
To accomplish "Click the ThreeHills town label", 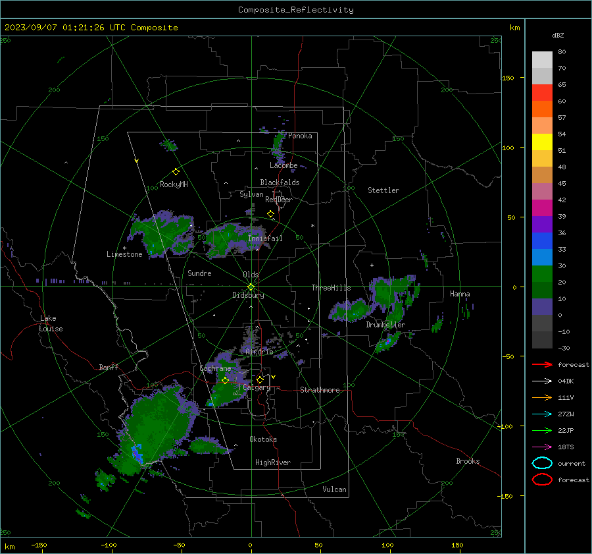I will [331, 288].
